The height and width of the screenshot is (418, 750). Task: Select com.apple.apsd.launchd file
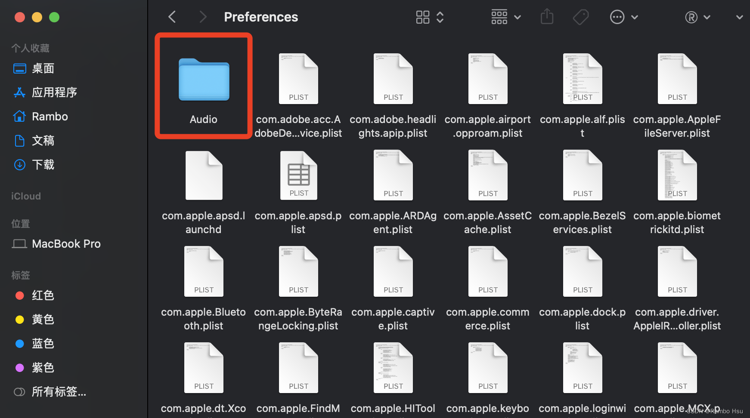tap(204, 175)
